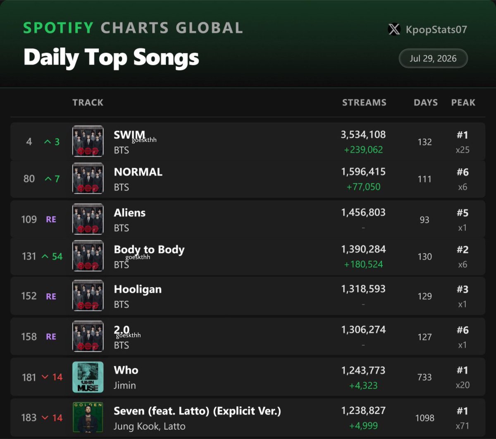496x439 pixels.
Task: Click the BTS artist under NORMAL
Action: pos(122,187)
